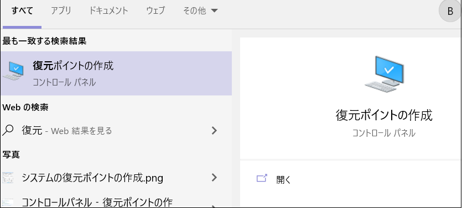Open システムの復元ポイントの作成.png photo result
This screenshot has width=462, height=208.
(116, 178)
